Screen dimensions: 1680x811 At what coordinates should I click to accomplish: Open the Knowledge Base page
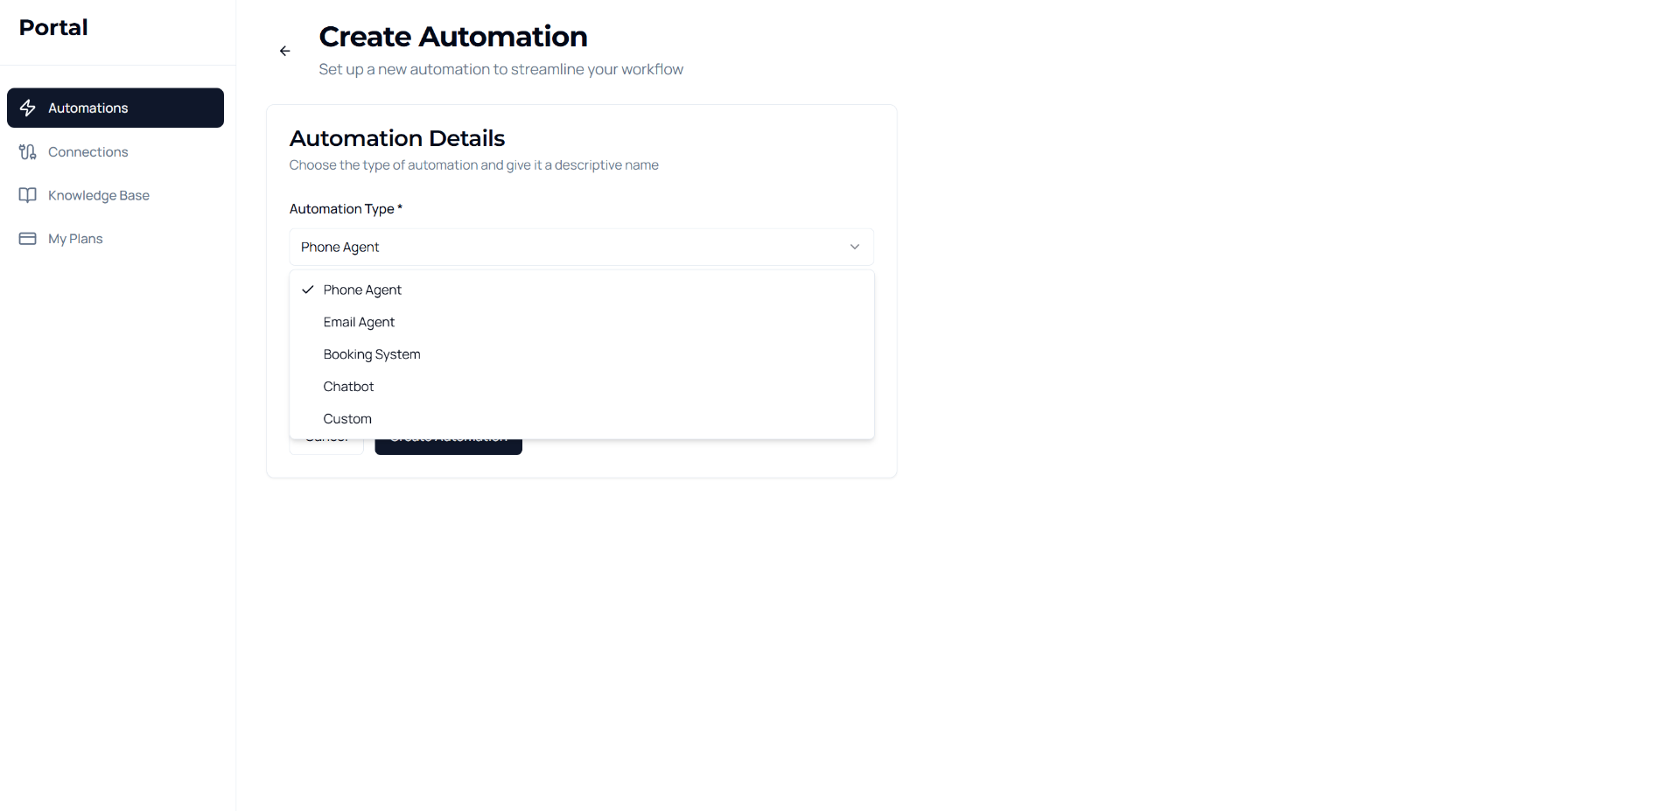(99, 195)
